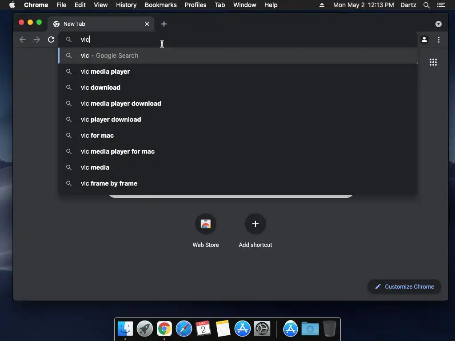The image size is (455, 341).
Task: Choose the 'vlc player download' suggestion
Action: tap(238, 119)
